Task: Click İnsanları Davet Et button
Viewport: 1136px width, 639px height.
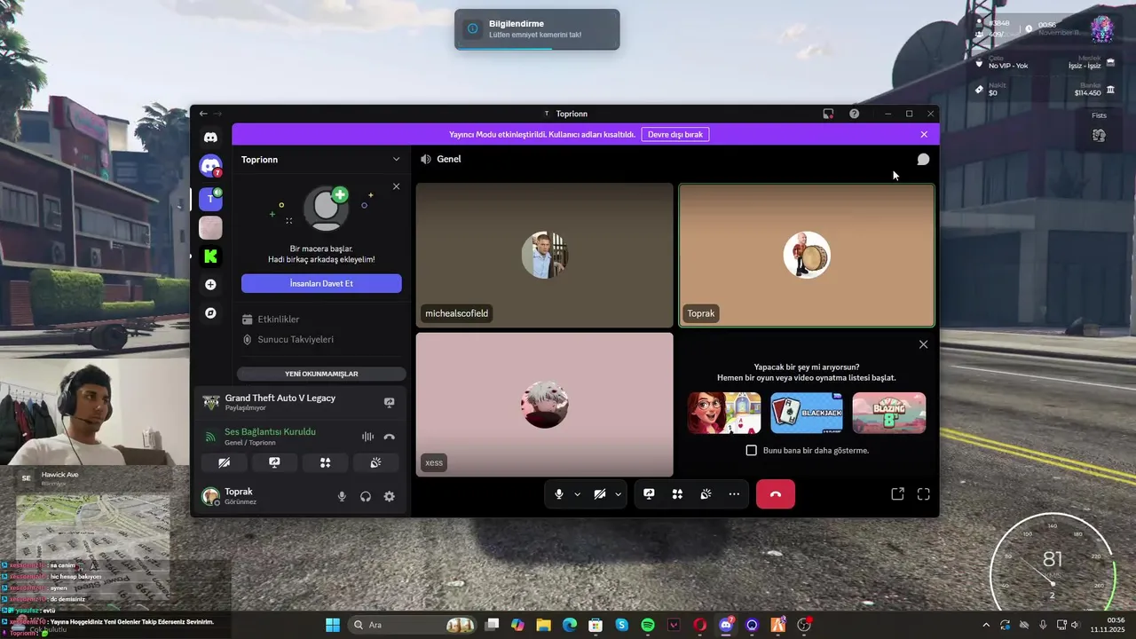Action: [x=321, y=283]
